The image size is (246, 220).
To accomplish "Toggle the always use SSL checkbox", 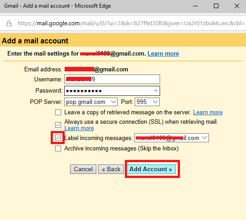I will click(x=58, y=125).
